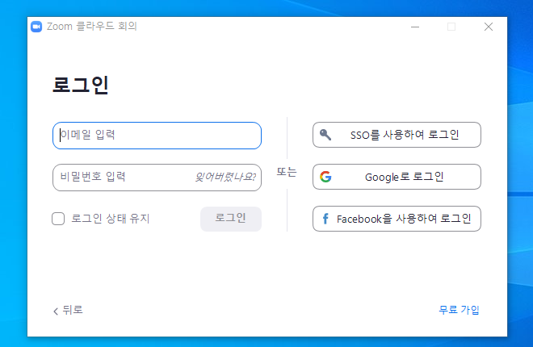Sign in using SSO button
This screenshot has width=533, height=347.
(x=397, y=135)
